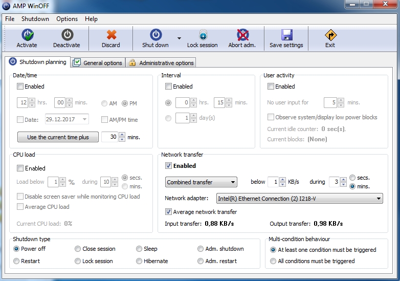Select the Hibernate shutdown type
Image resolution: width=400 pixels, height=281 pixels.
[140, 261]
